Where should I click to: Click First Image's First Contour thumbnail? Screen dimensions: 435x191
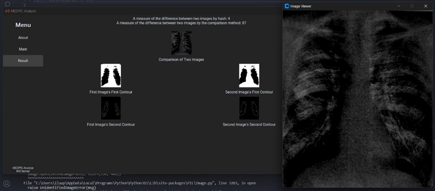click(111, 75)
